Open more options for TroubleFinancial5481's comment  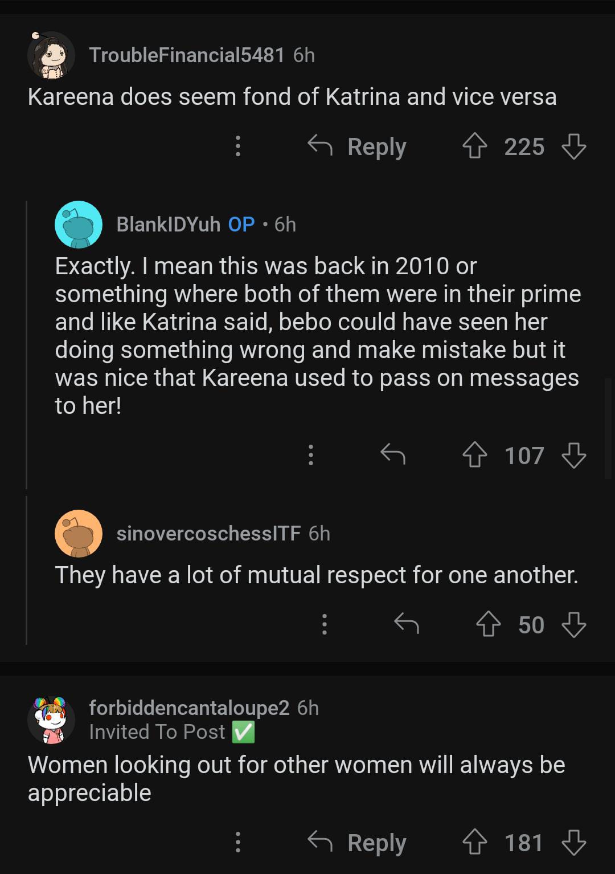tap(238, 146)
